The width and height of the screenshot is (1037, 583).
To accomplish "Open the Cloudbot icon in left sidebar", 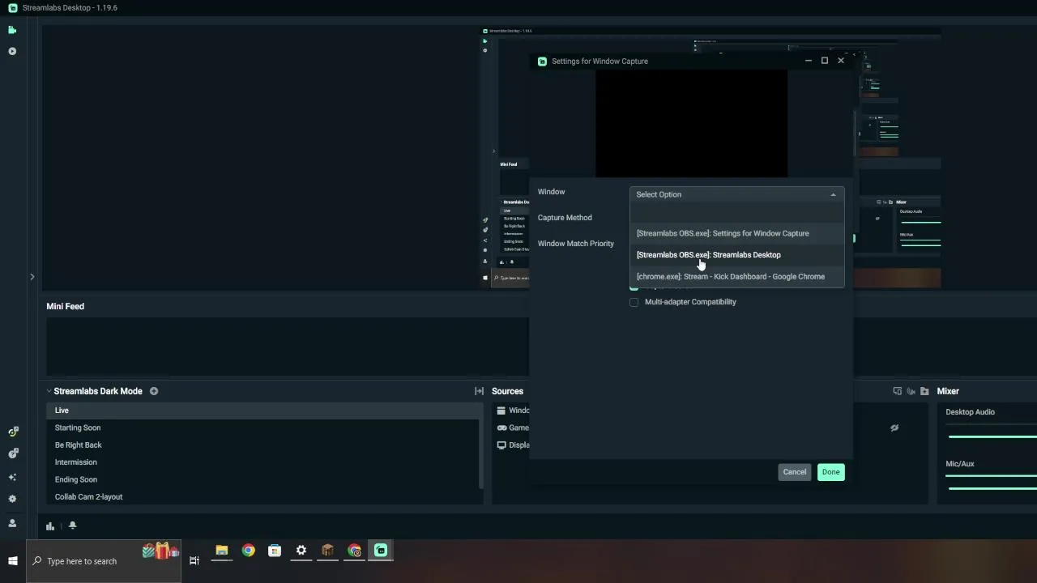I will tap(12, 432).
